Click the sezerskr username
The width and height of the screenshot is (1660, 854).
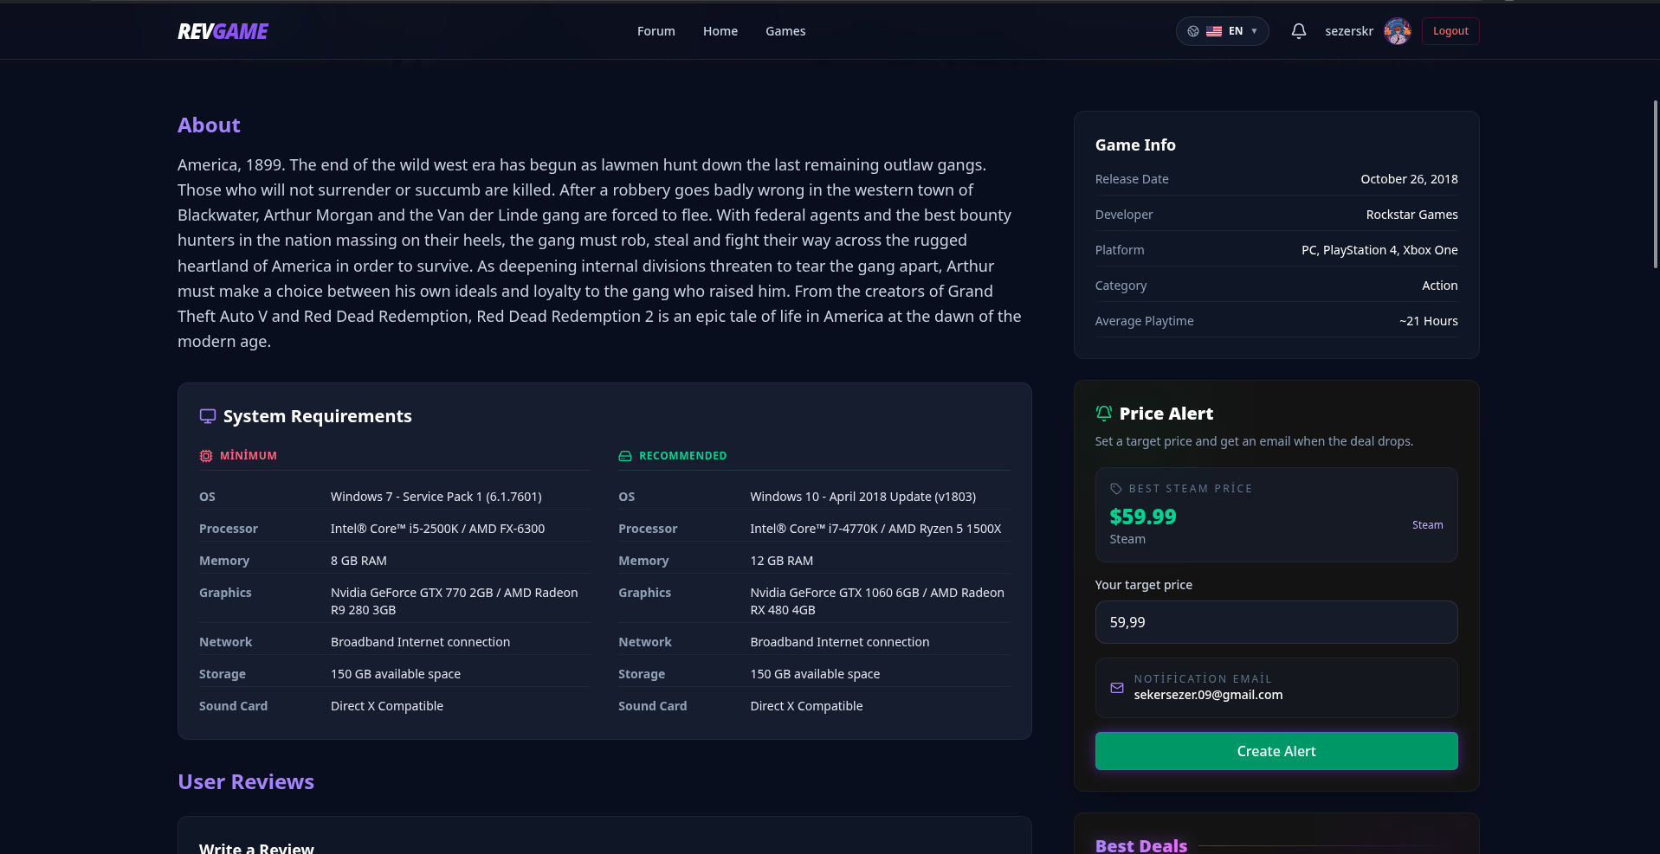(1349, 31)
